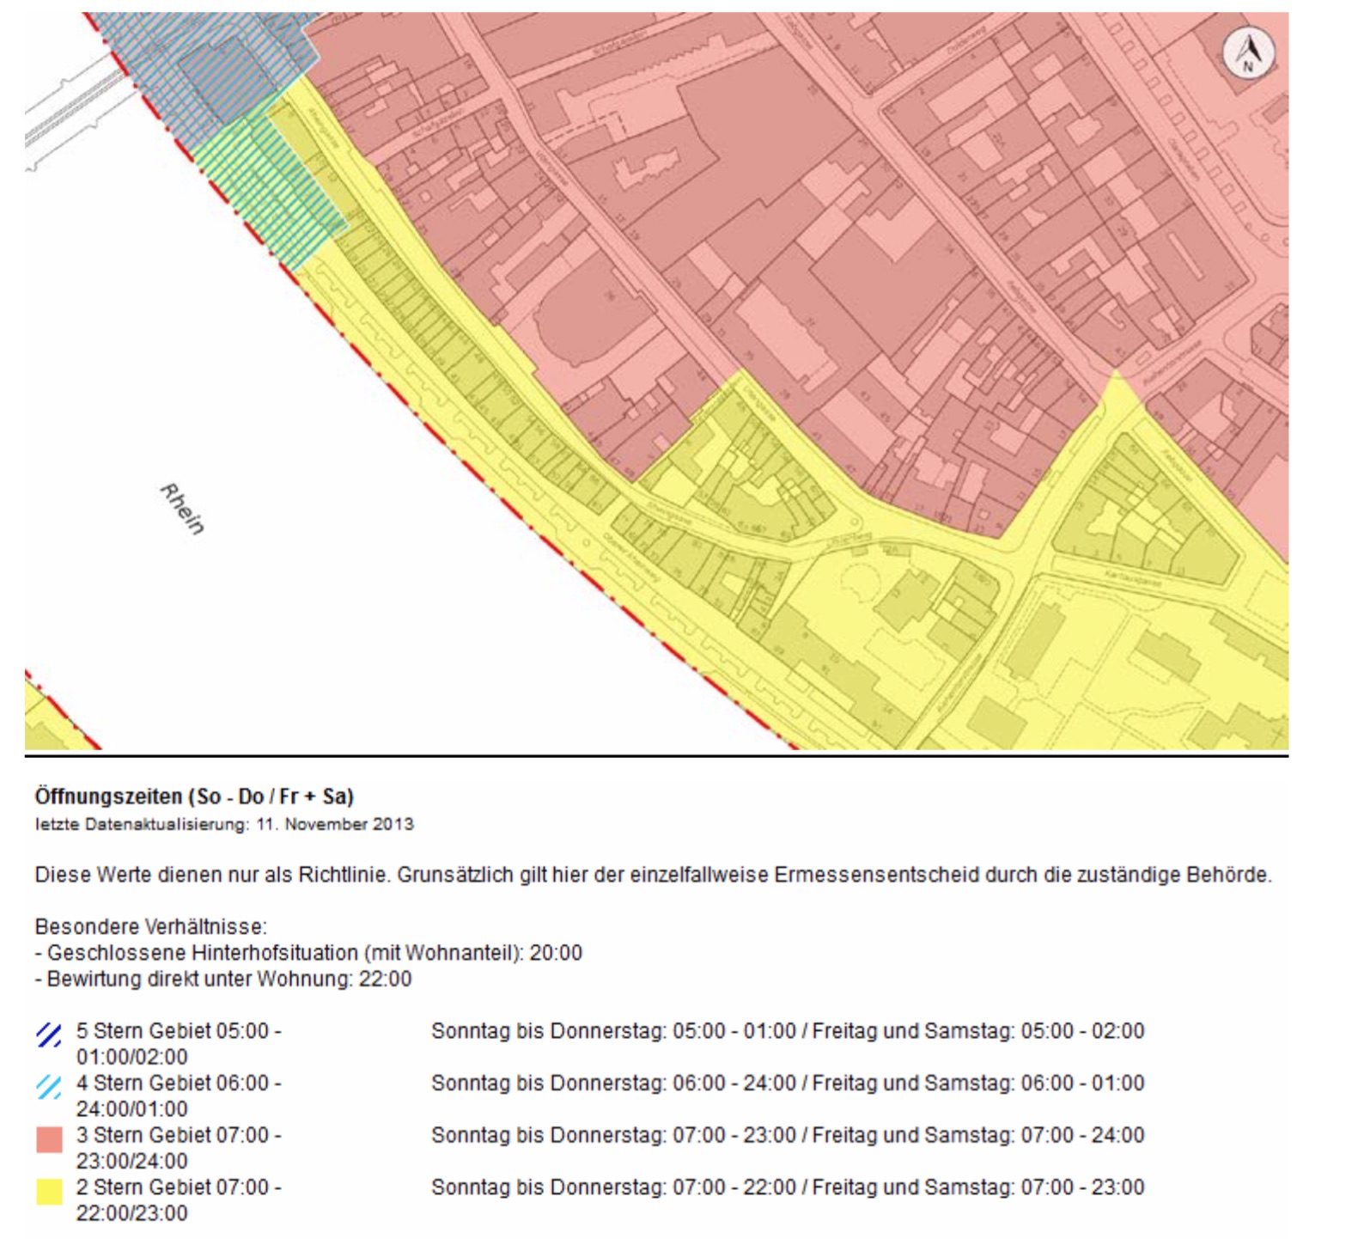The height and width of the screenshot is (1239, 1364).
Task: Click the hours text 'Sonntag bis Donnerstag: 07:00 - 23:00'
Action: pyautogui.click(x=613, y=1136)
